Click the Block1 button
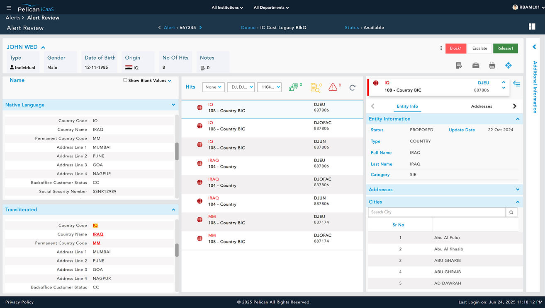 [x=456, y=48]
